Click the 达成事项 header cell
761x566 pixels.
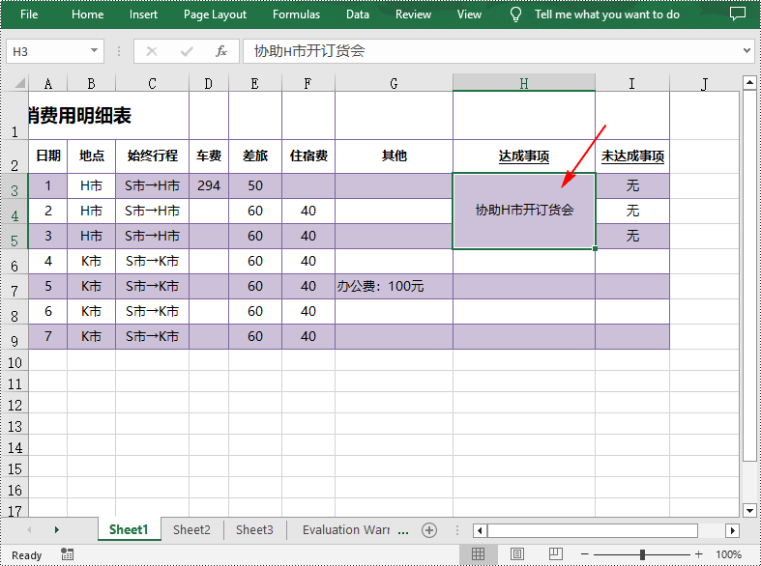tap(524, 156)
